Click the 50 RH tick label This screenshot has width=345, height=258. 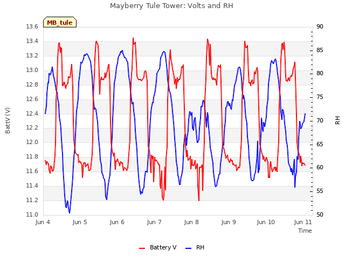[x=320, y=215]
